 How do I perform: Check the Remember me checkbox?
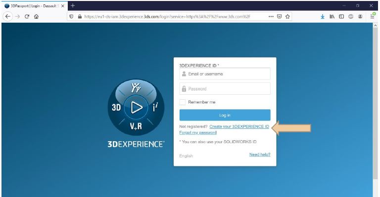tap(183, 102)
